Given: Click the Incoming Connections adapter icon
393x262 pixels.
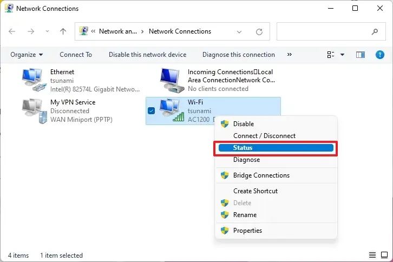Looking at the screenshot, I should pos(172,80).
